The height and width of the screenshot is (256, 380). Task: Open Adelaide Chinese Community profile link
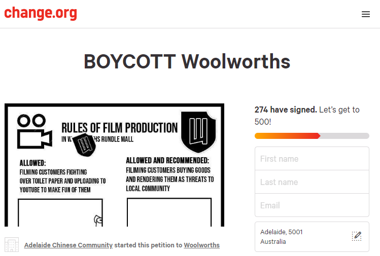point(68,245)
